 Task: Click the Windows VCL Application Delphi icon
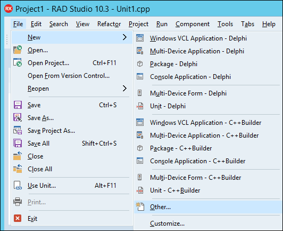click(140, 38)
